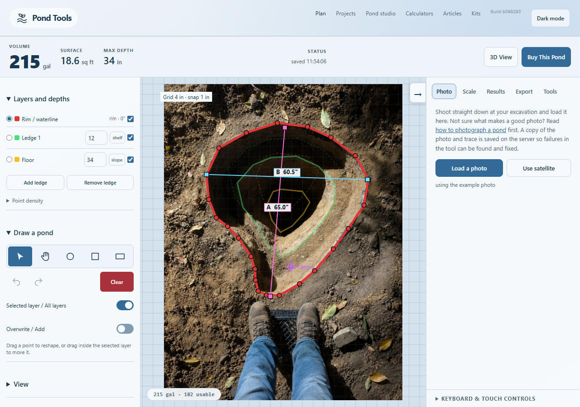
Task: Click the red Rim layer color swatch
Action: [17, 119]
